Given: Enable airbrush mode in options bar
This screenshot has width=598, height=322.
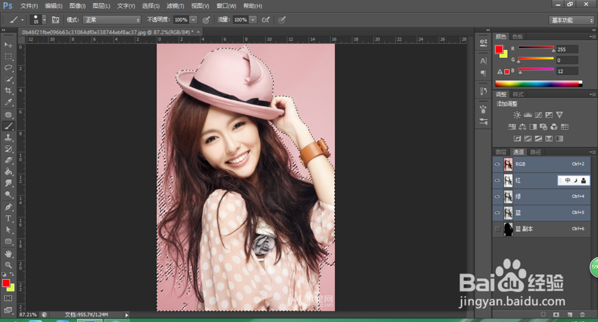Looking at the screenshot, I should [x=266, y=20].
